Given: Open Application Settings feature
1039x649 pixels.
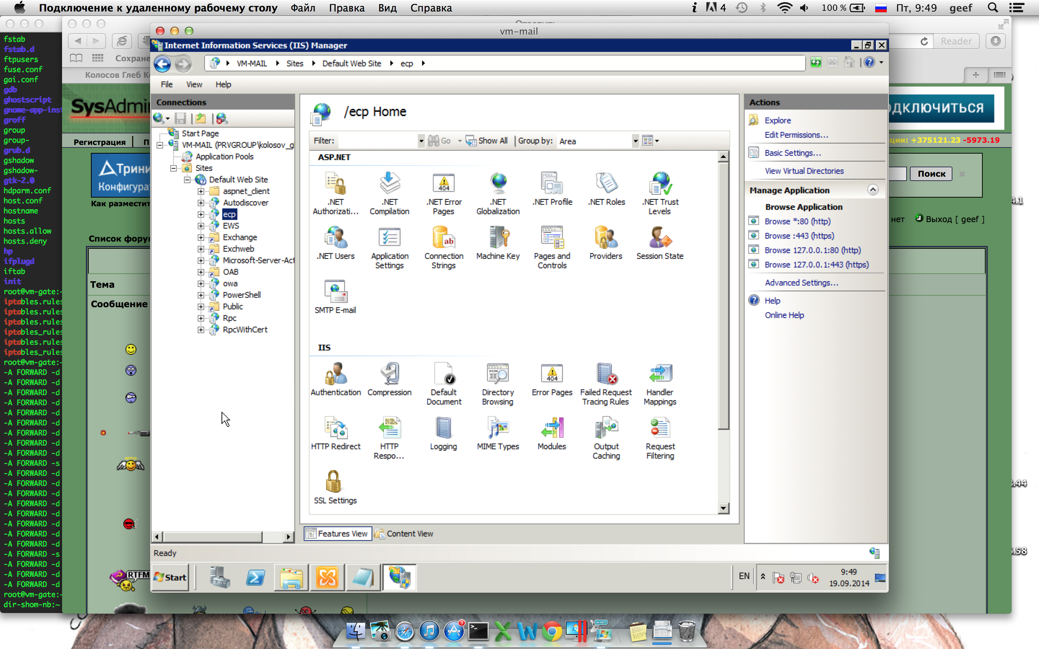Looking at the screenshot, I should [389, 247].
